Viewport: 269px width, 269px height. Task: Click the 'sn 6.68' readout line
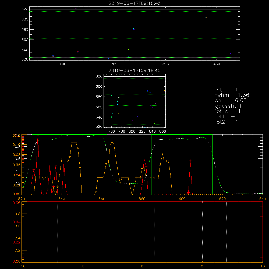[x=231, y=100]
